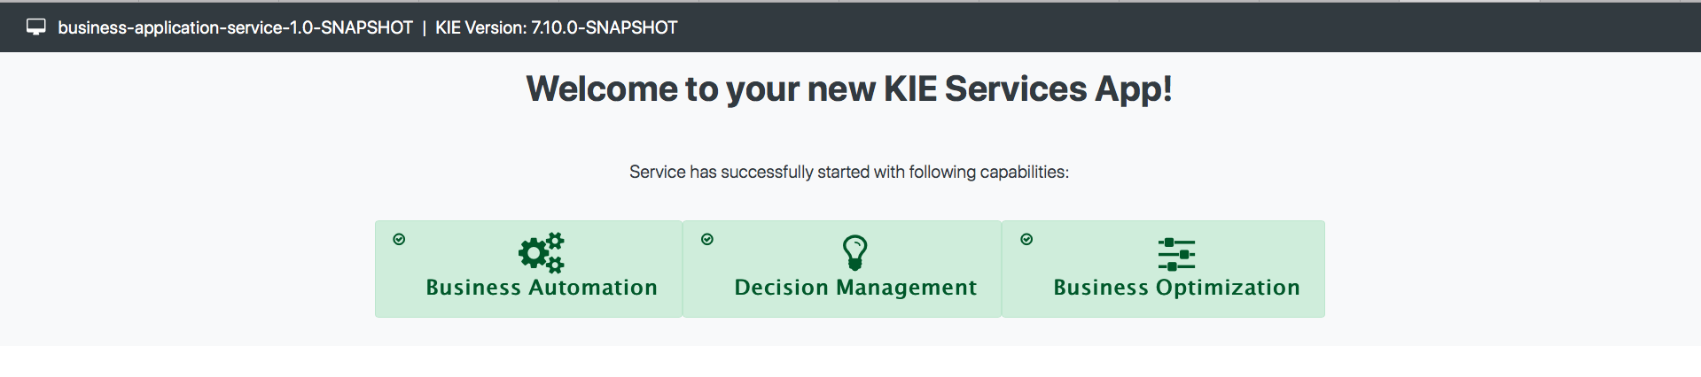Image resolution: width=1701 pixels, height=377 pixels.
Task: Click the Business Automation gears icon
Action: click(542, 253)
